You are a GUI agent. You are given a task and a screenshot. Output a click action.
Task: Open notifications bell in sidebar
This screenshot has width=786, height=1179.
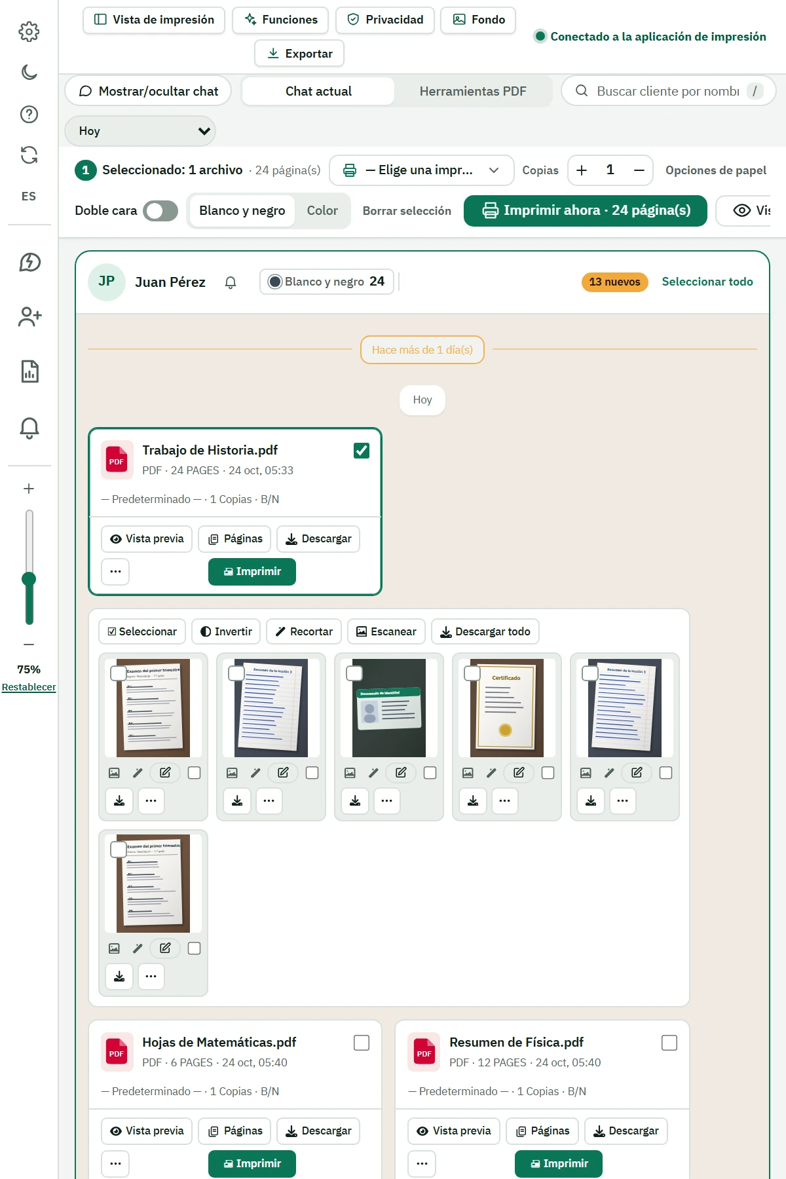coord(29,428)
